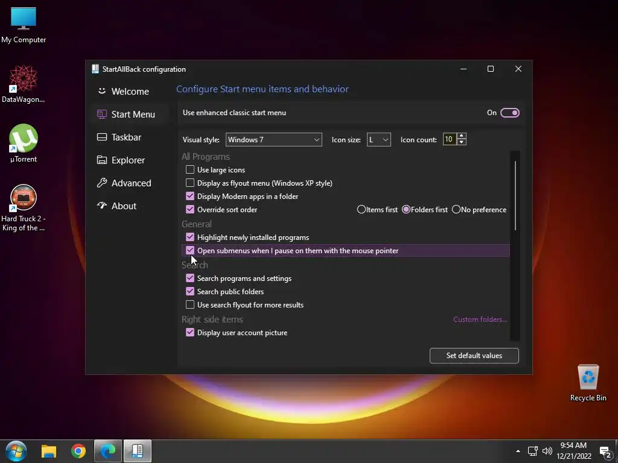Decrease icon count with down arrow
Screen dimensions: 618x463
point(462,142)
